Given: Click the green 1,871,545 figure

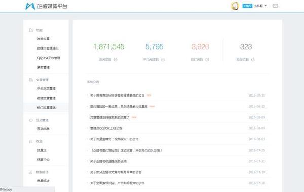Looking at the screenshot, I should coord(109,46).
